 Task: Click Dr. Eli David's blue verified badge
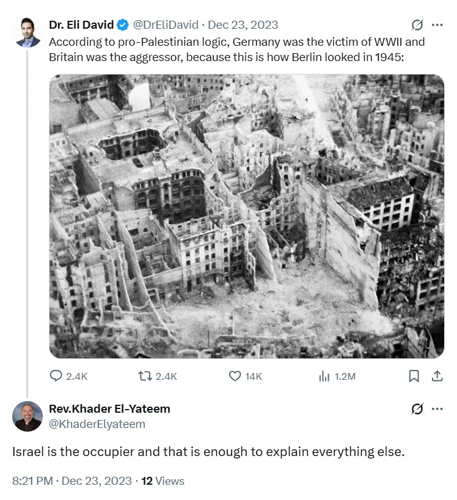123,25
